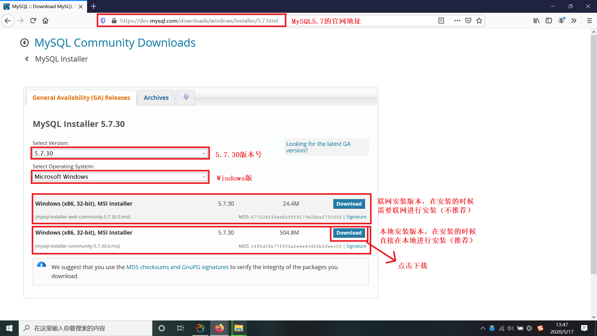Open the info tab icon beside Archives
The image size is (597, 336).
[x=185, y=97]
